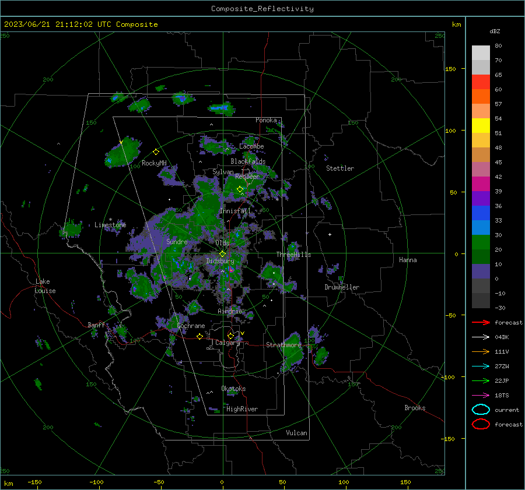The height and width of the screenshot is (490, 525).
Task: Click the Hanna label
Action: (408, 260)
